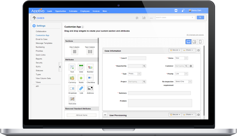Collapse the User Provisioning section
The width and height of the screenshot is (237, 136).
pos(105,115)
